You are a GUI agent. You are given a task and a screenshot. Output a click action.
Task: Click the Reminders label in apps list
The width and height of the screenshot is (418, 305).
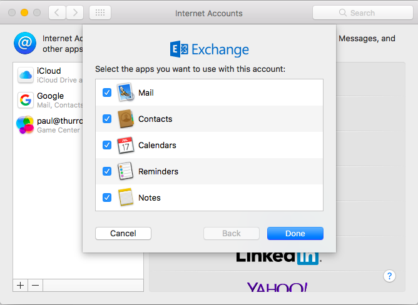click(x=158, y=171)
